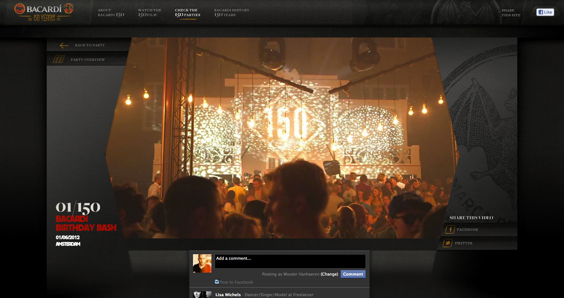Viewport: 564px width, 298px height.
Task: Click into the Add a comment field
Action: click(x=290, y=261)
